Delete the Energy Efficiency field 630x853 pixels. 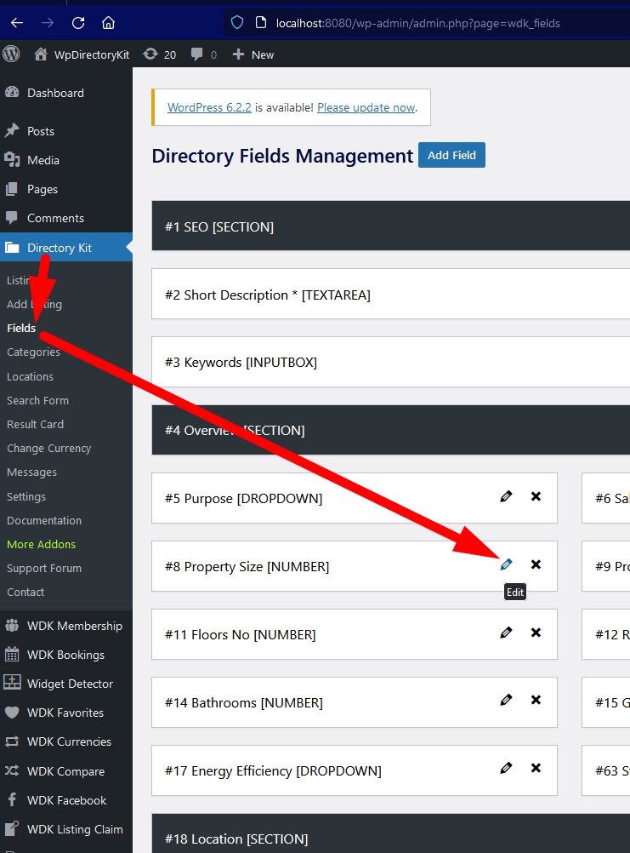tap(536, 768)
